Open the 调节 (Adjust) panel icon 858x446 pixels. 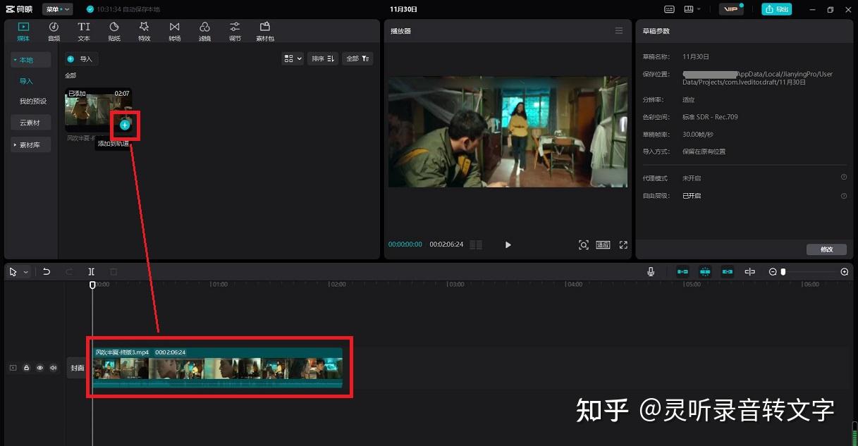(235, 32)
